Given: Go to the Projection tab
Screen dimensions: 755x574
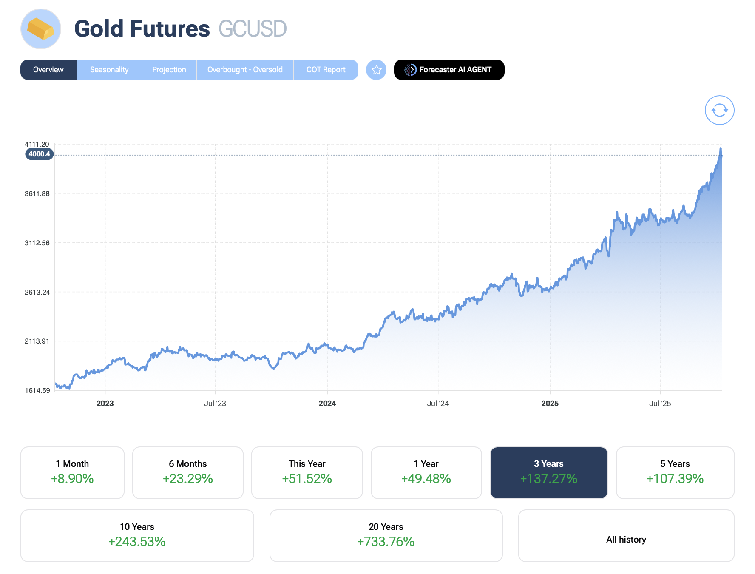Looking at the screenshot, I should pyautogui.click(x=169, y=70).
